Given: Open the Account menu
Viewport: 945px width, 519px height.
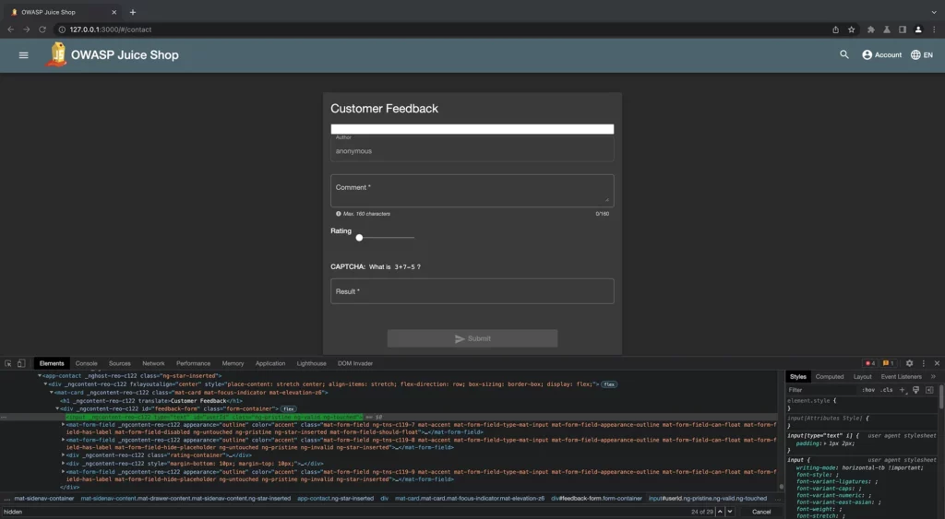Looking at the screenshot, I should click(x=881, y=54).
